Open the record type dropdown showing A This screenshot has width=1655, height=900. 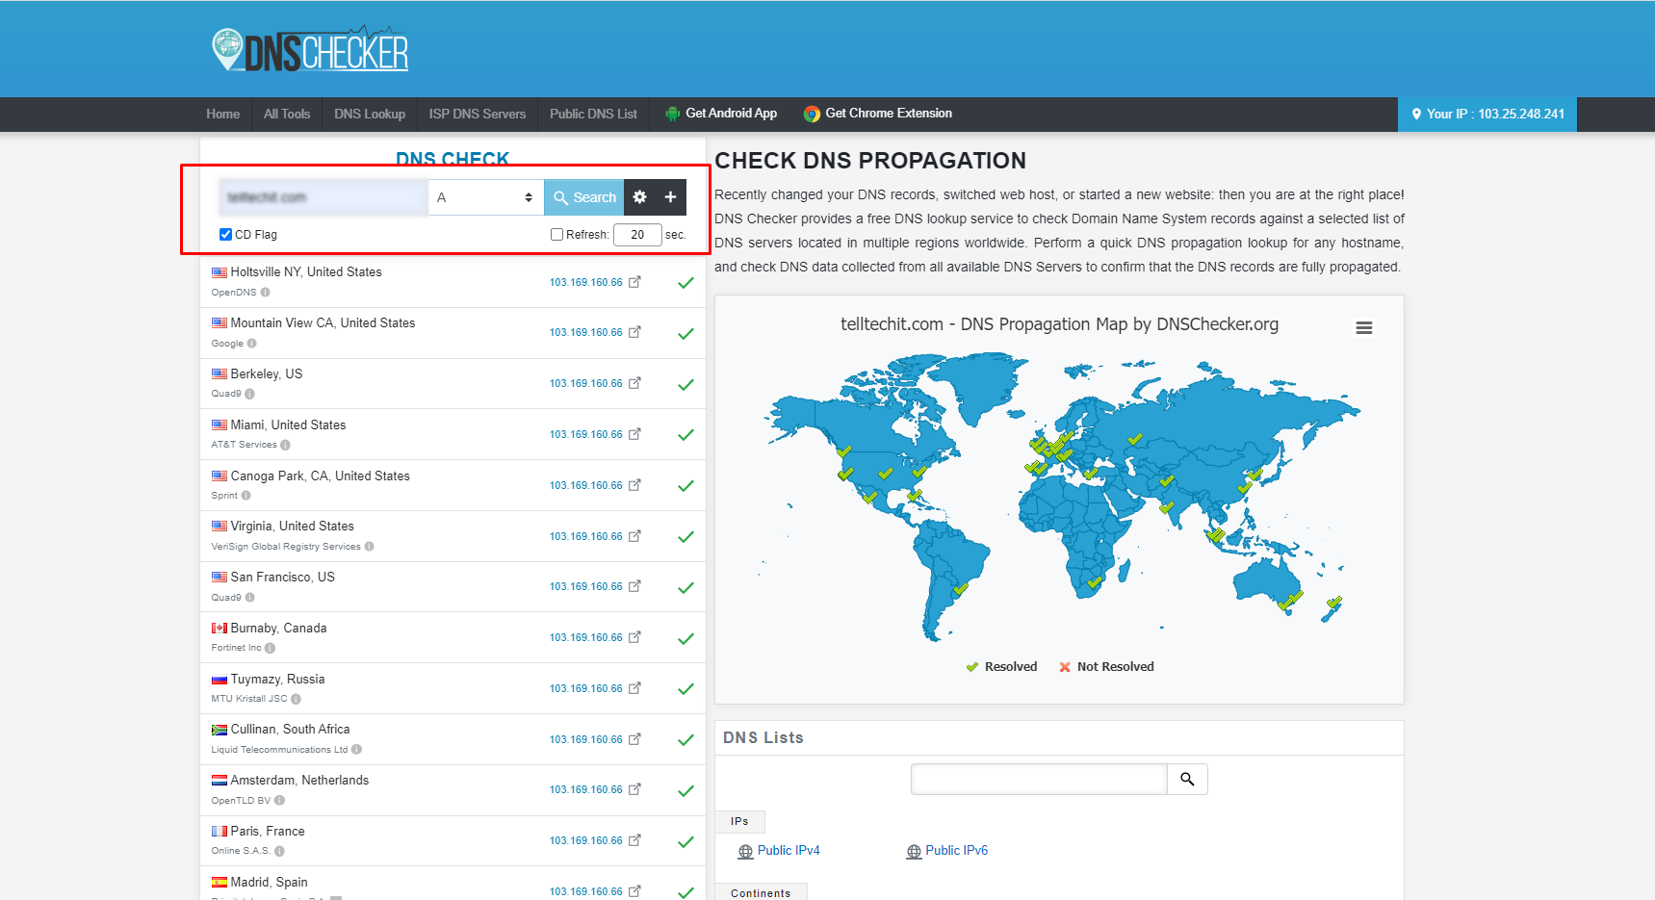pyautogui.click(x=485, y=196)
